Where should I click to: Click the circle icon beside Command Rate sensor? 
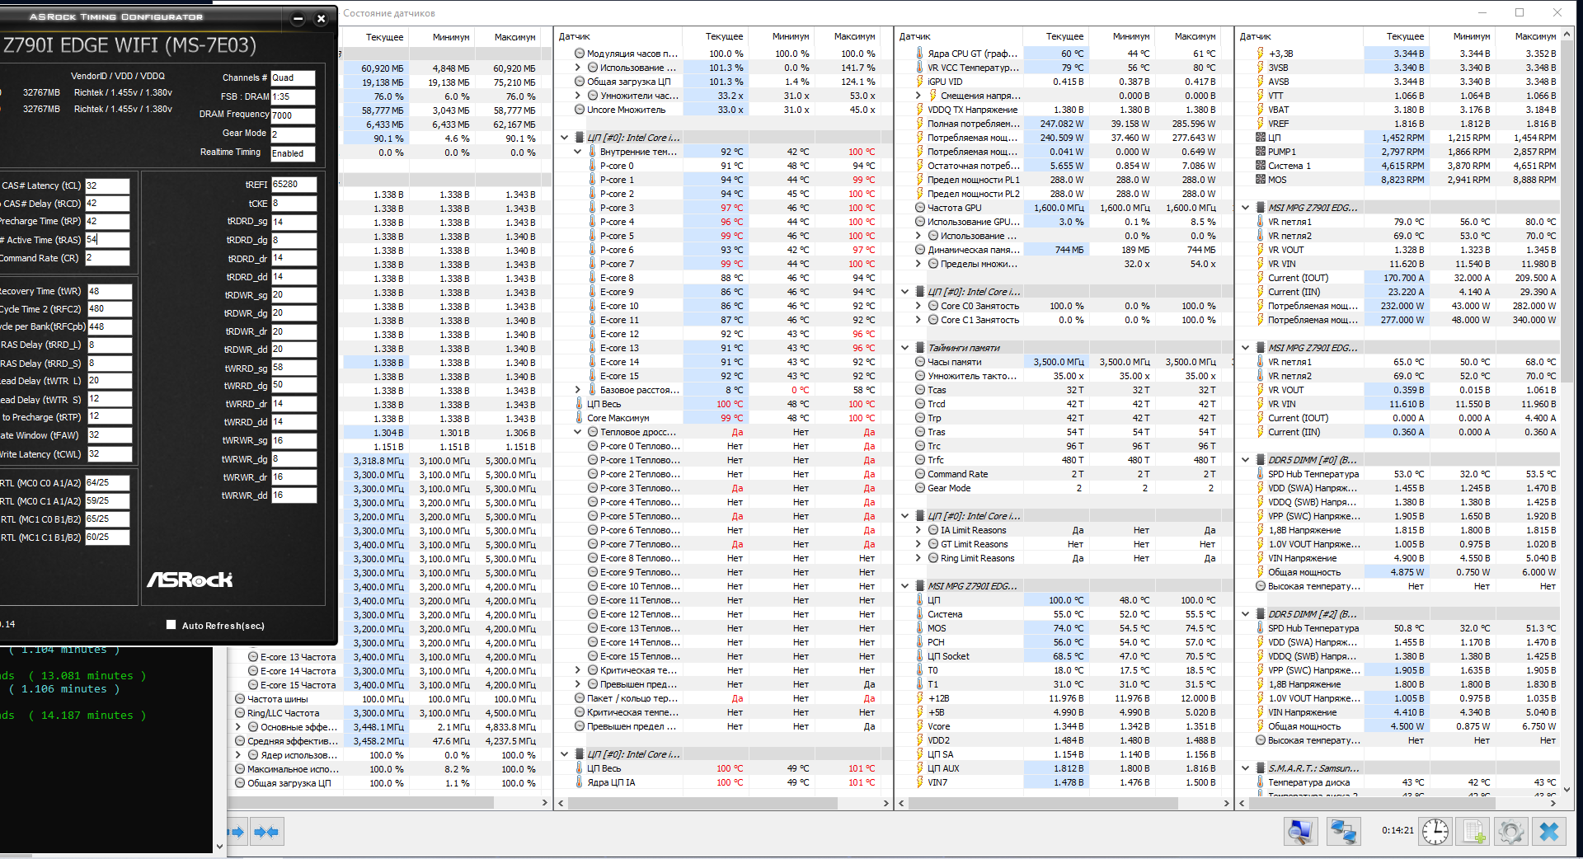(920, 474)
